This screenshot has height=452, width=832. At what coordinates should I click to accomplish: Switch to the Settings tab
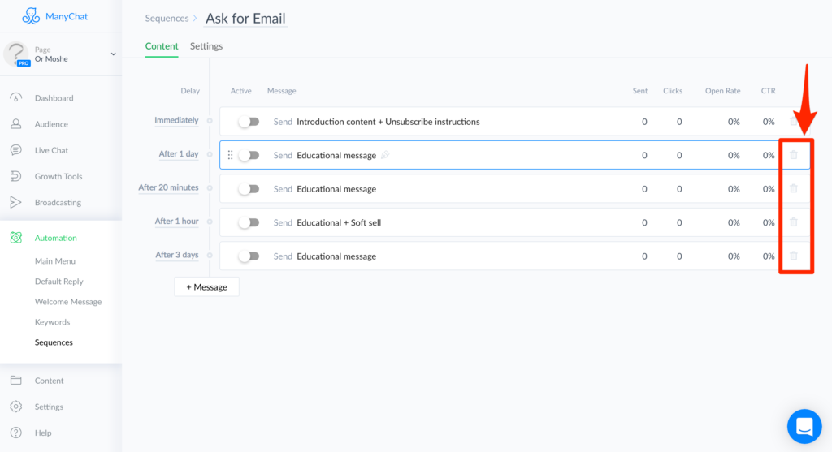coord(206,46)
